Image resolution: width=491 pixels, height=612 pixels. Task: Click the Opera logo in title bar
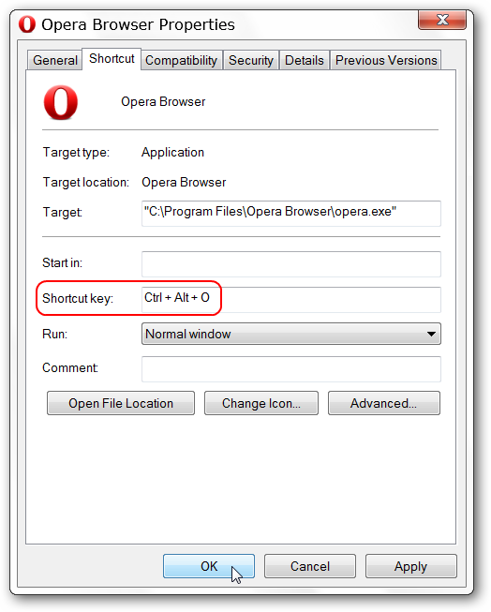pyautogui.click(x=27, y=24)
